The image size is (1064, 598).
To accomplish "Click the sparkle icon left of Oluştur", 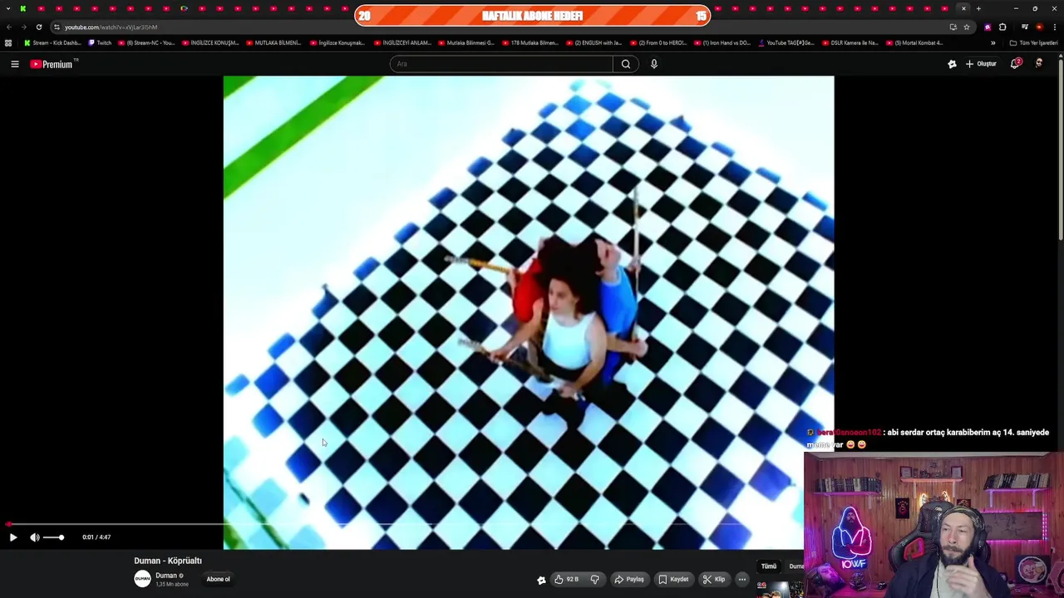I will pyautogui.click(x=952, y=64).
